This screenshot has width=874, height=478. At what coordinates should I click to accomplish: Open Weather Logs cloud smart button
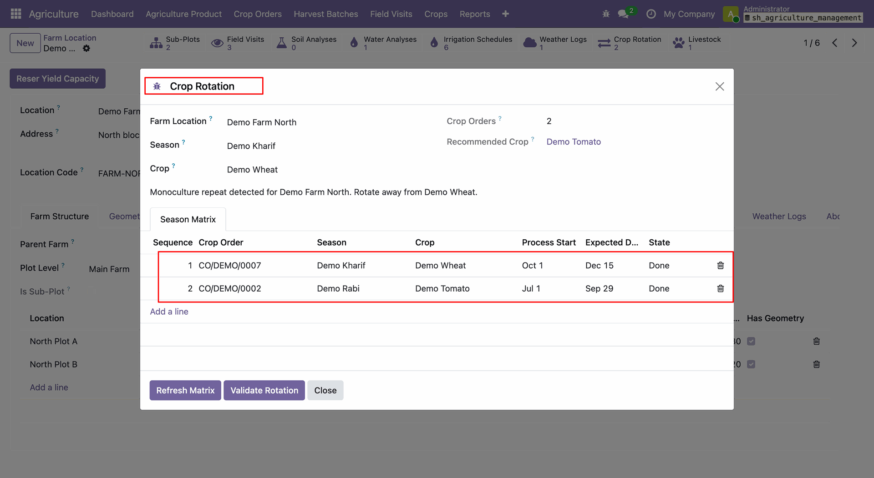[x=555, y=43]
